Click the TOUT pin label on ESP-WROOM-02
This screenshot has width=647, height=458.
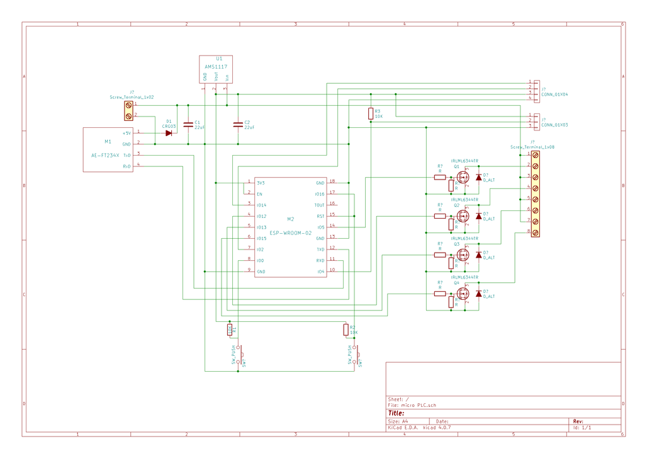(319, 205)
